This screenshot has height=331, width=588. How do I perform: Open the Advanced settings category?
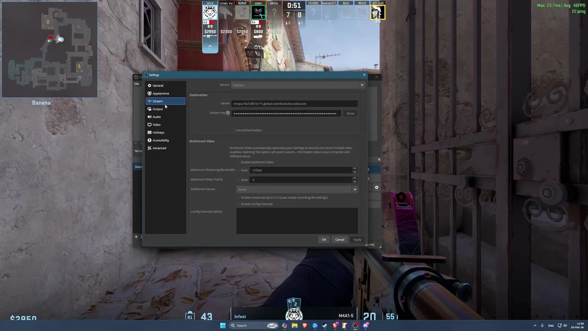click(x=165, y=148)
